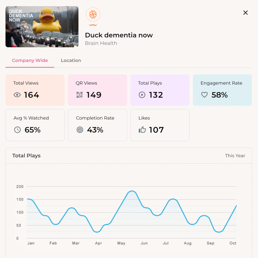Click the Duck dementia now title
Image resolution: width=258 pixels, height=258 pixels.
[119, 35]
